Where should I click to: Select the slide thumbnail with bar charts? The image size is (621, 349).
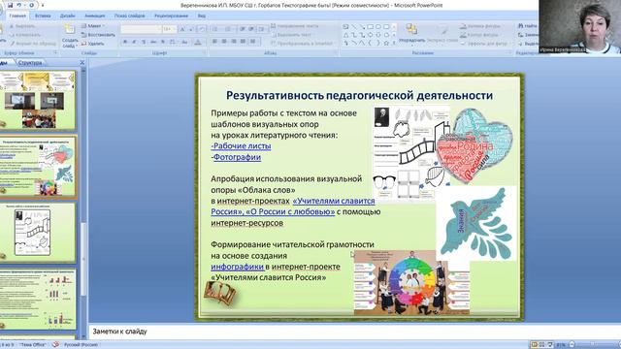[x=38, y=300]
